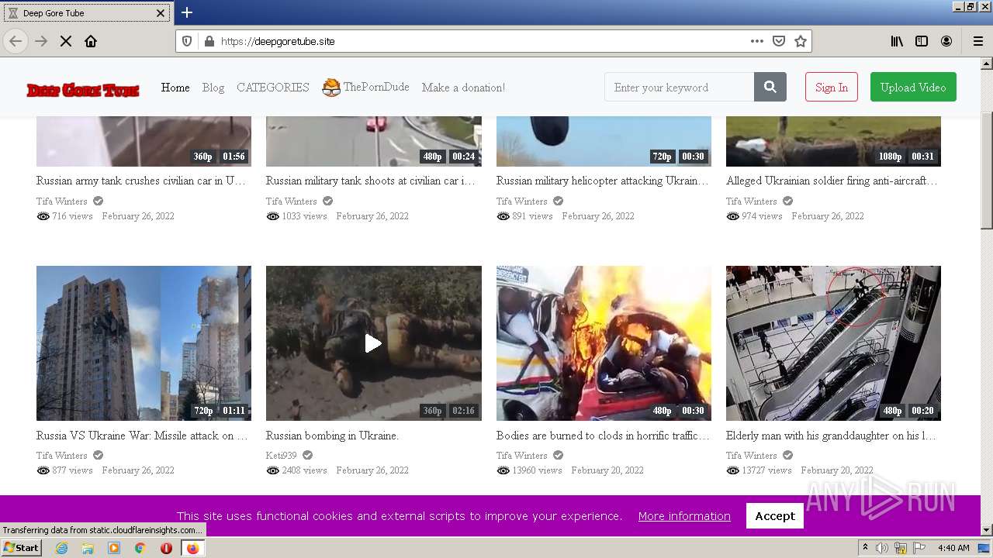Save page to Pocket icon
993x558 pixels.
click(779, 41)
